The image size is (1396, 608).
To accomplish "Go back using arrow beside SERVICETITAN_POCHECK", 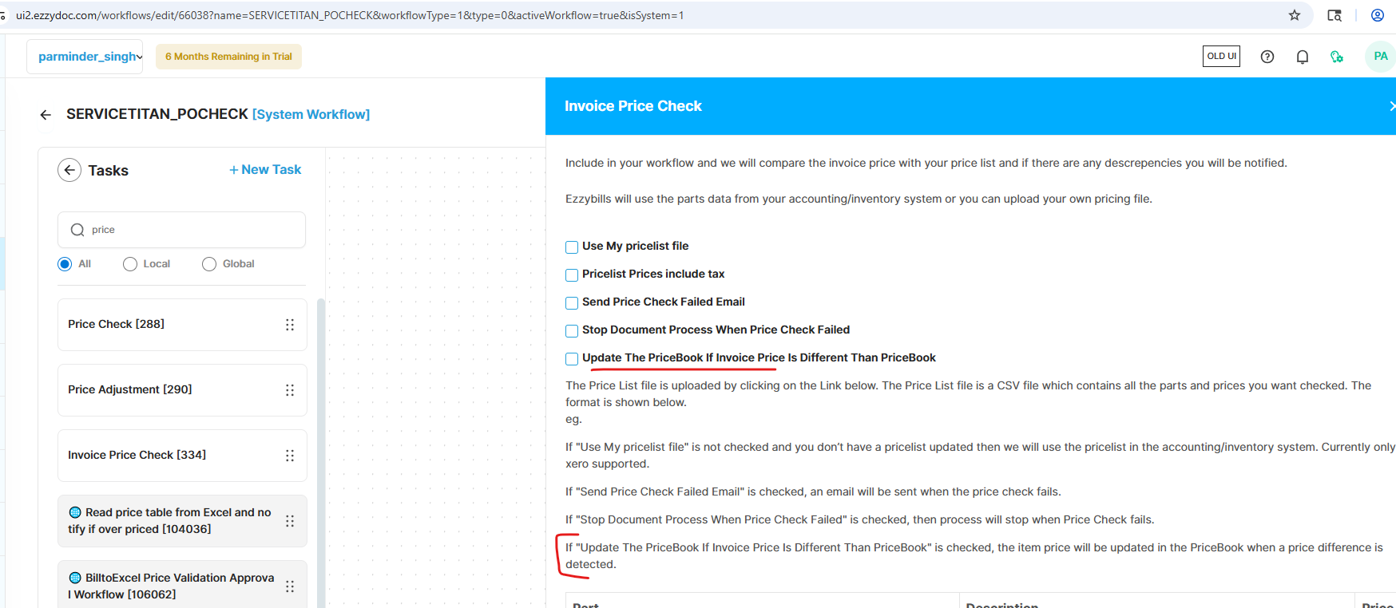I will click(46, 115).
